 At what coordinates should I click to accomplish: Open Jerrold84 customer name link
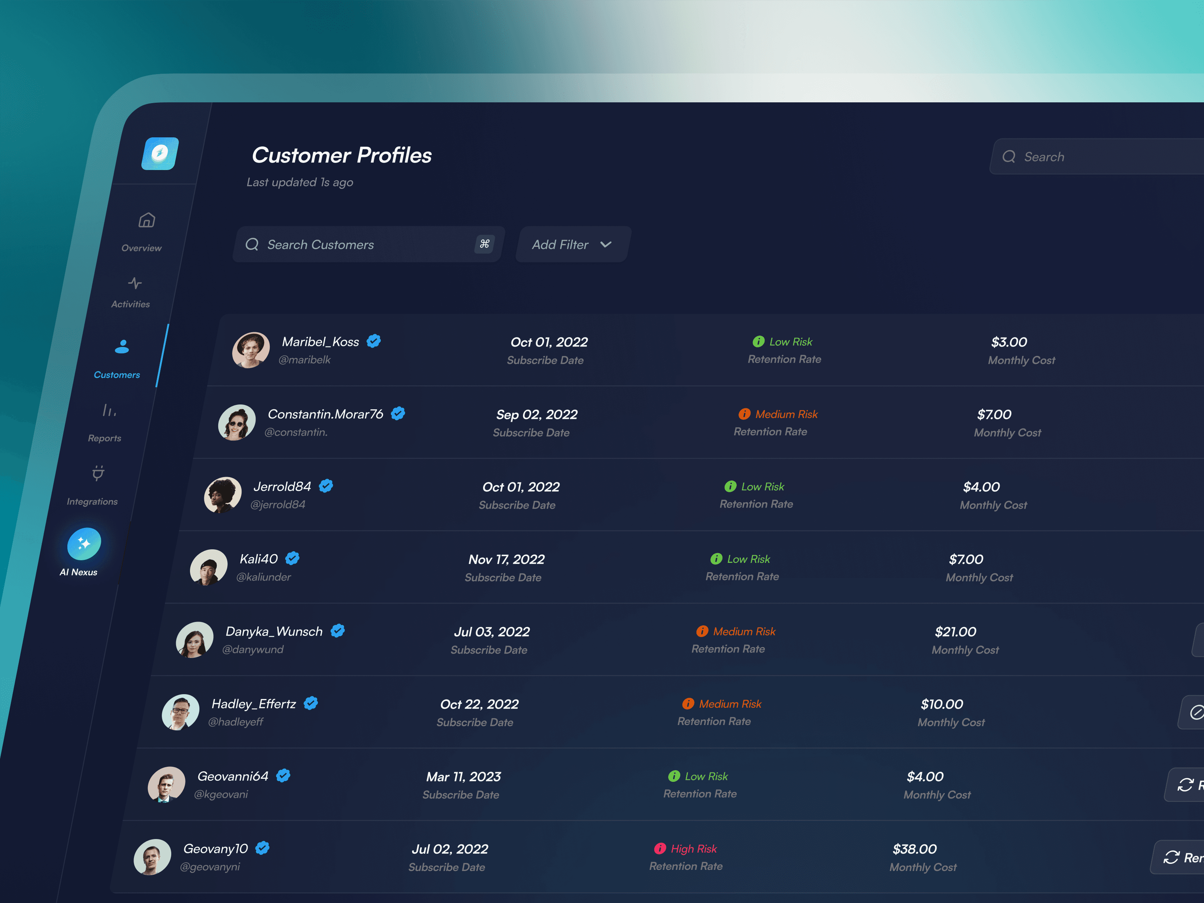282,486
